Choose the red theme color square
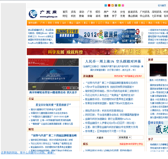The width and height of the screenshot is (168, 159). pos(109,5)
